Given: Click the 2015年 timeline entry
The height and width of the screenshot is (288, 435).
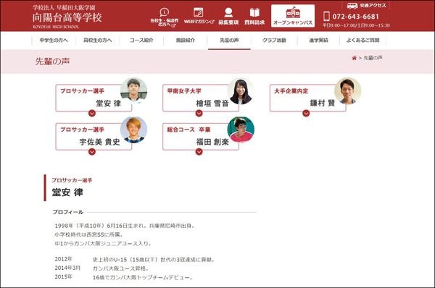Looking at the screenshot, I should coord(63,277).
